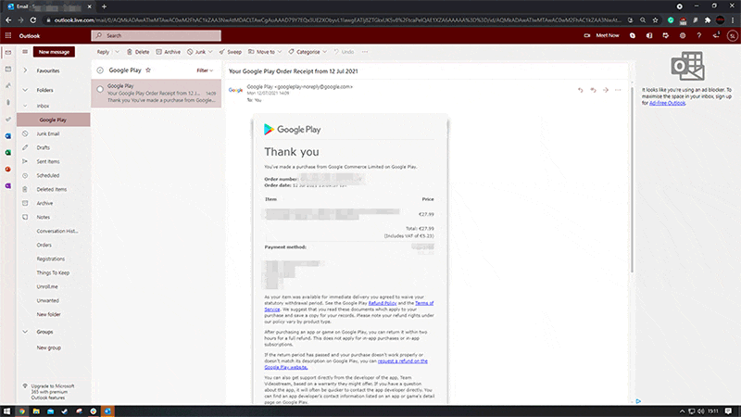Open the Deleted Items folder

[51, 189]
